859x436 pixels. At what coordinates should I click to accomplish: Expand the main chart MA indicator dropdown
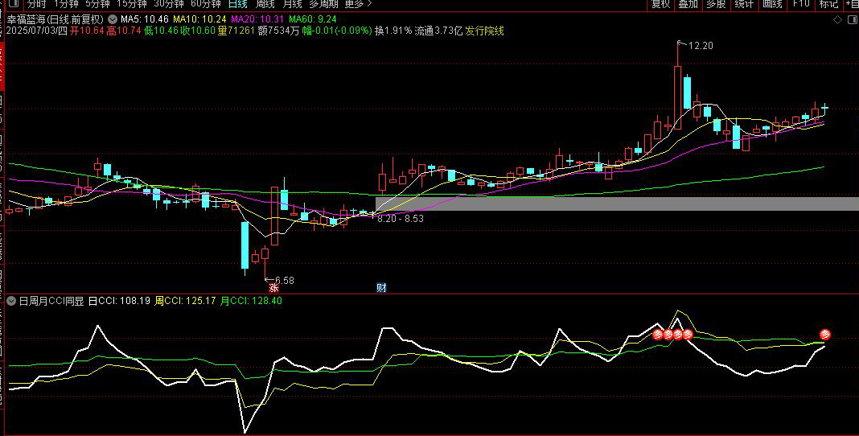(x=113, y=19)
